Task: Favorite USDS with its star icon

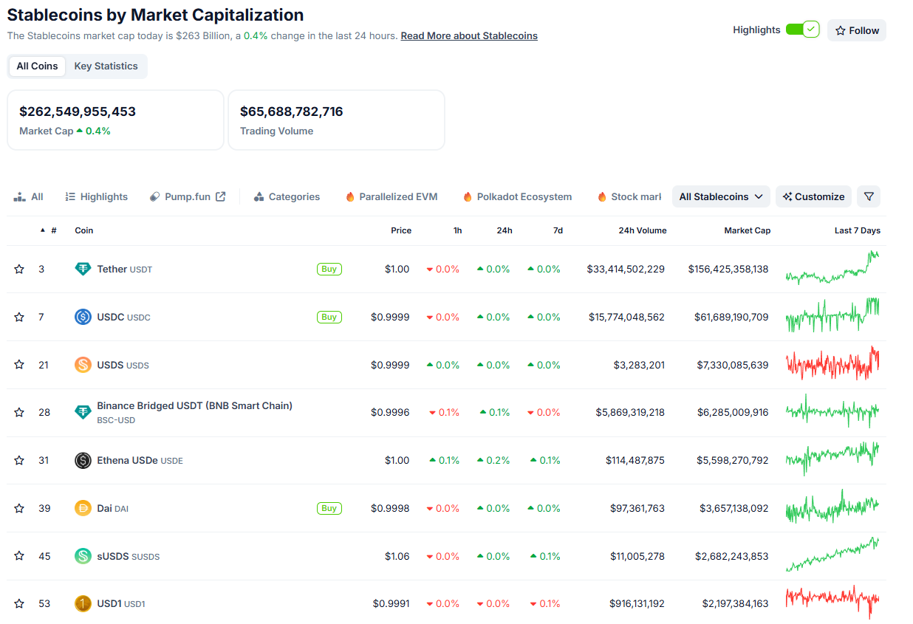Action: (19, 365)
